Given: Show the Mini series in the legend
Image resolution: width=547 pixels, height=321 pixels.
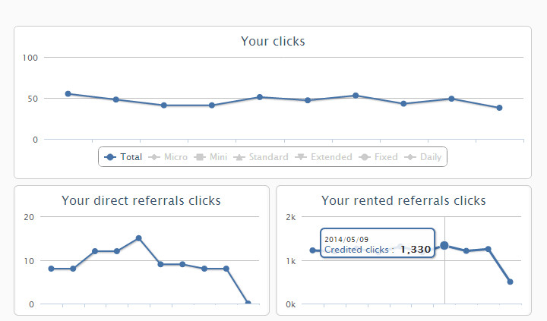Looking at the screenshot, I should [x=212, y=157].
